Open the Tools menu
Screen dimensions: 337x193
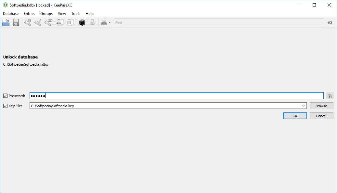pos(76,14)
